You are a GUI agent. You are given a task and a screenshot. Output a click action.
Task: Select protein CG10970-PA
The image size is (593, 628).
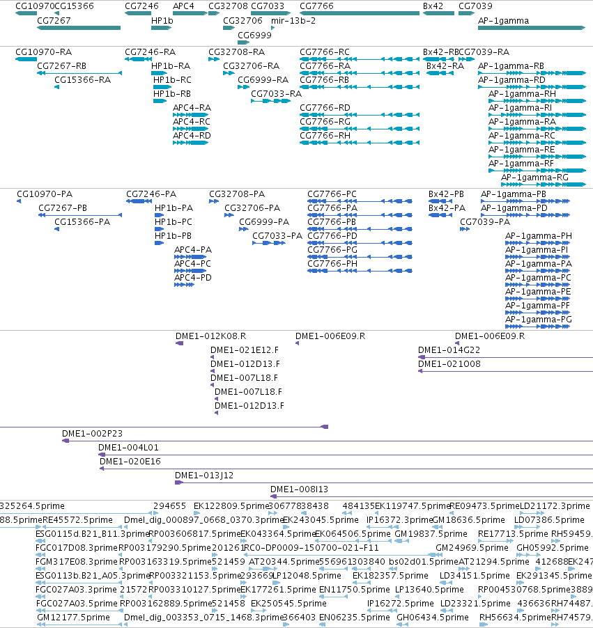pyautogui.click(x=45, y=194)
